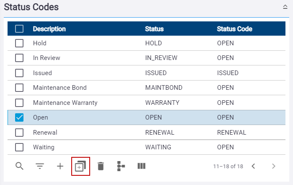Uncheck the Open row checkbox

[19, 117]
